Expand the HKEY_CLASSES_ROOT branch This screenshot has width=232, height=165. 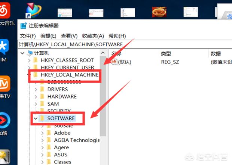(30, 60)
